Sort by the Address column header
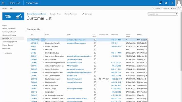Screen dimensions: 182x102 [140, 35]
